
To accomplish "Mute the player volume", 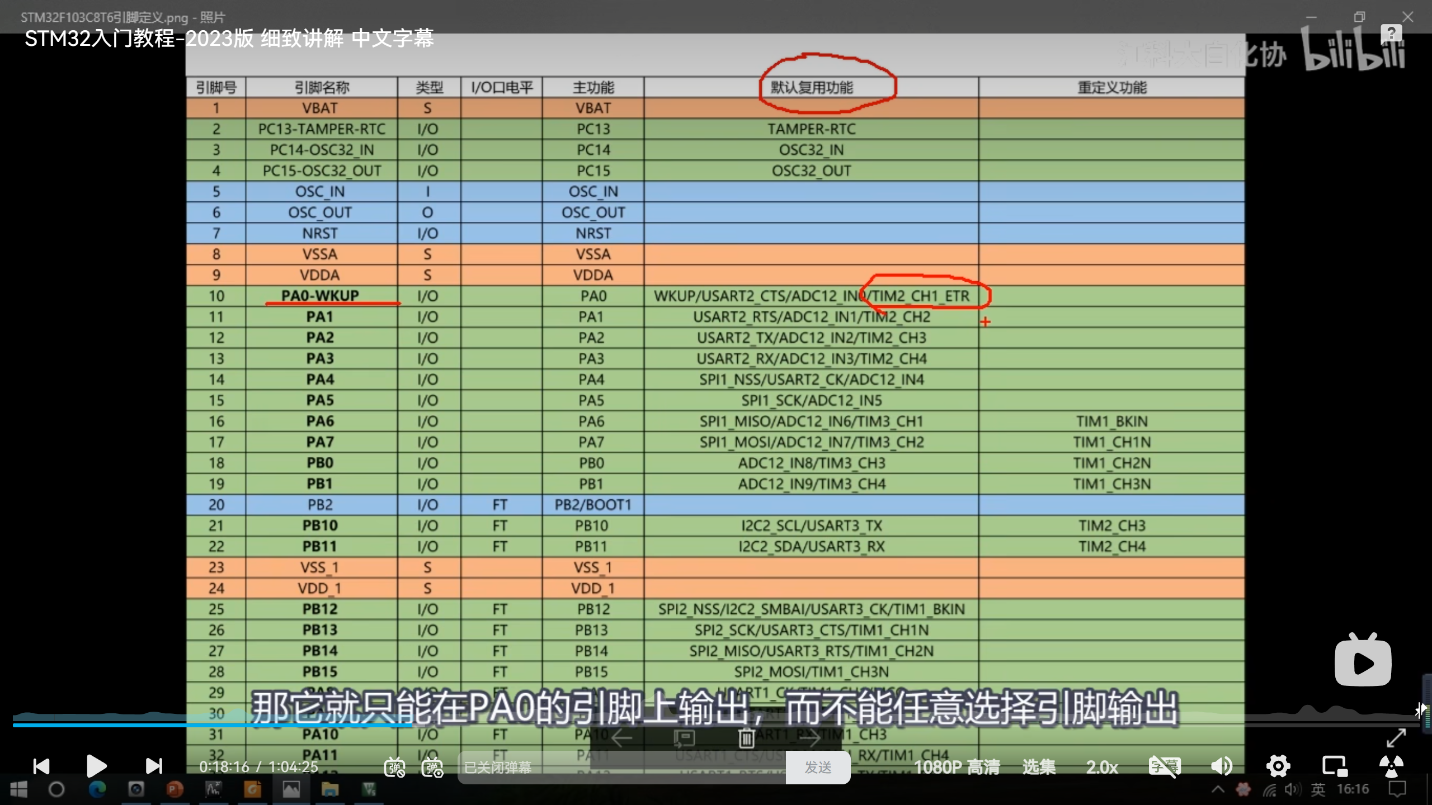I will coord(1221,766).
